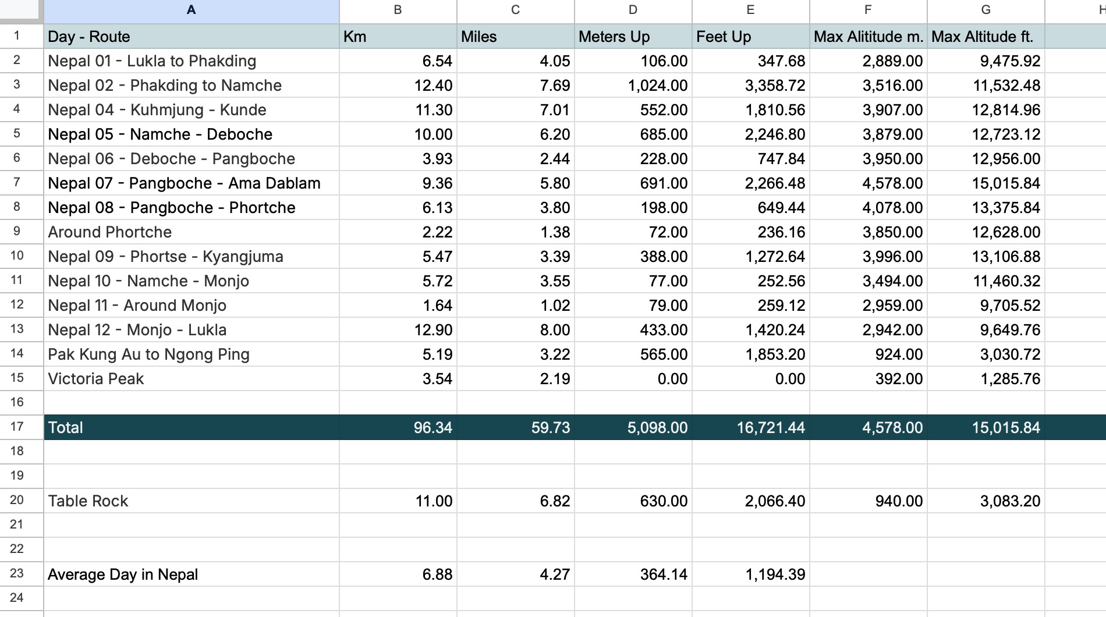The image size is (1106, 617).
Task: Select column A header
Action: click(191, 10)
